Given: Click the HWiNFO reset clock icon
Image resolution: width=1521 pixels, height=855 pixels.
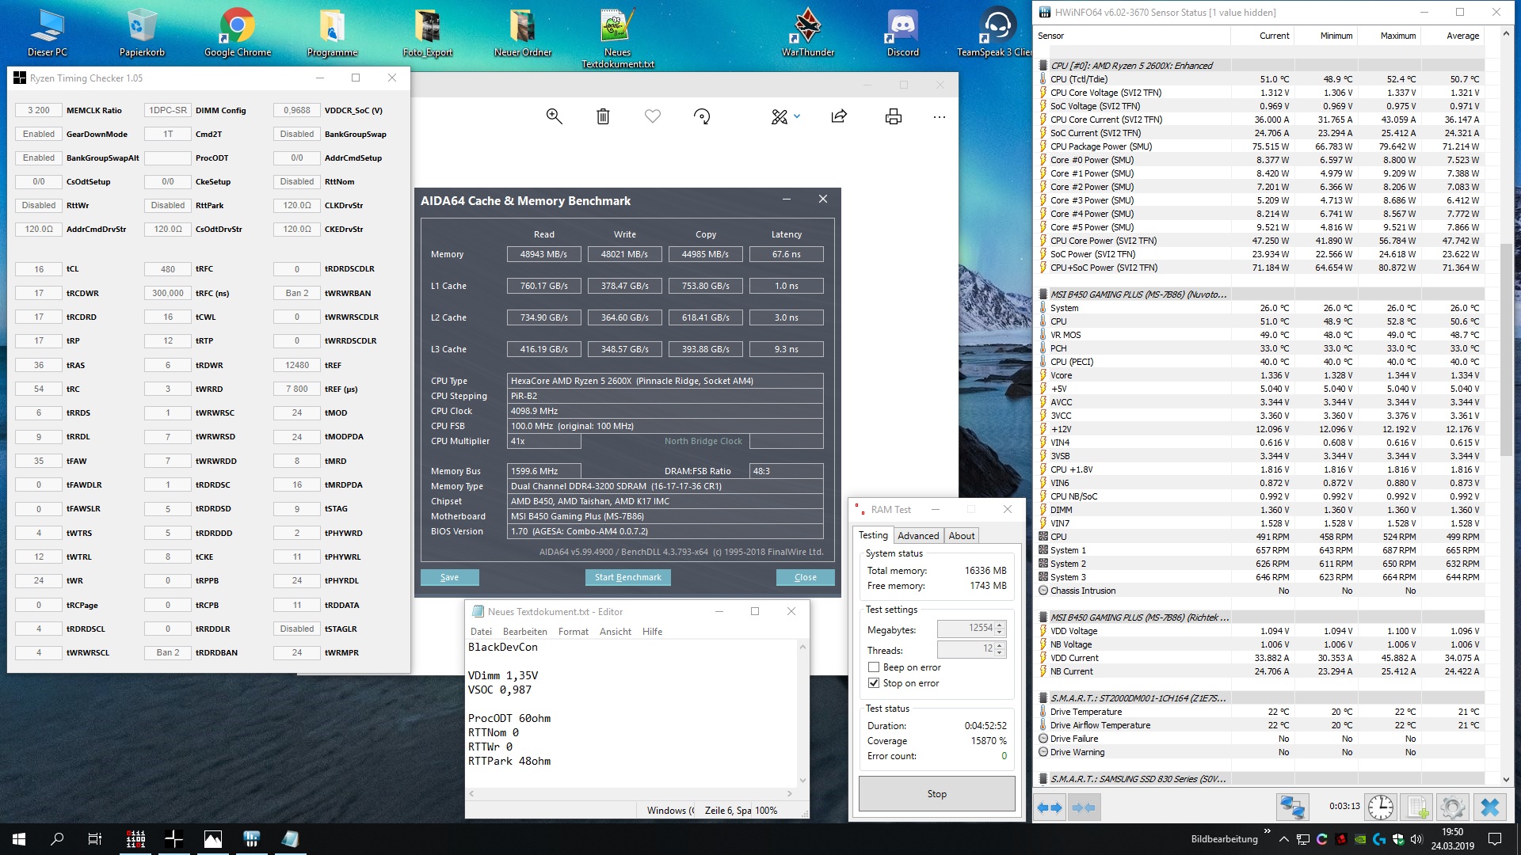Looking at the screenshot, I should point(1380,807).
